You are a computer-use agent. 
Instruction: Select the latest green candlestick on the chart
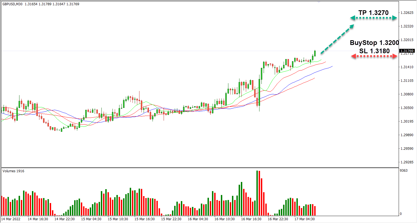point(315,53)
